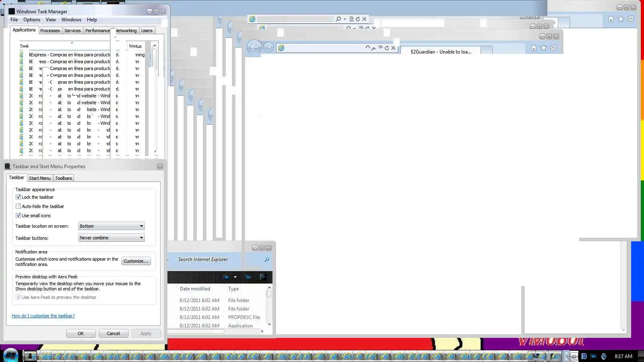Screen dimensions: 644x362
Task: Toggle Use Aero Peek to preview the desktop
Action: [x=18, y=297]
